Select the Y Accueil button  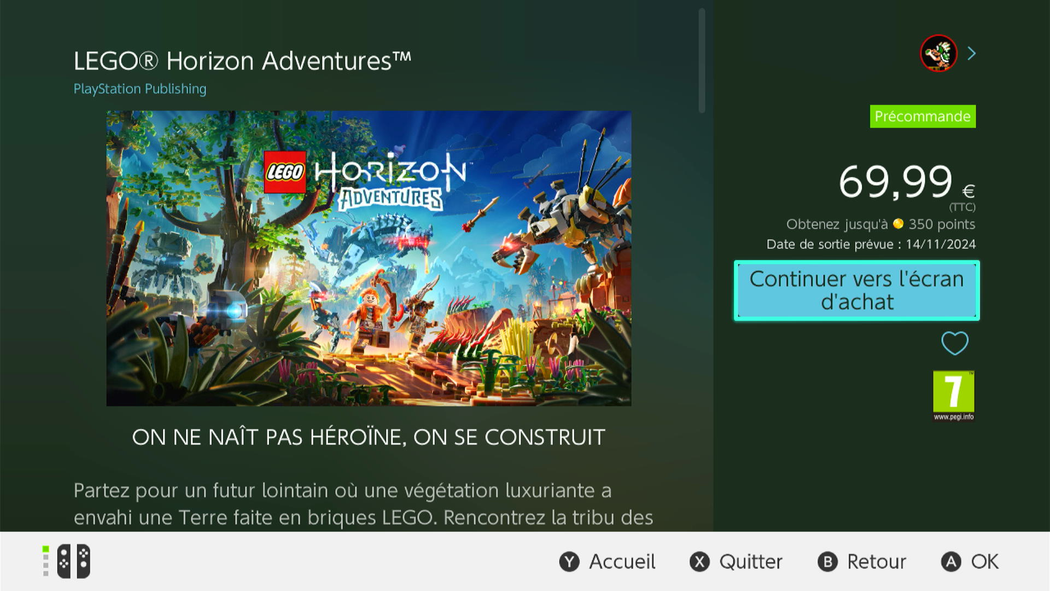pos(607,561)
